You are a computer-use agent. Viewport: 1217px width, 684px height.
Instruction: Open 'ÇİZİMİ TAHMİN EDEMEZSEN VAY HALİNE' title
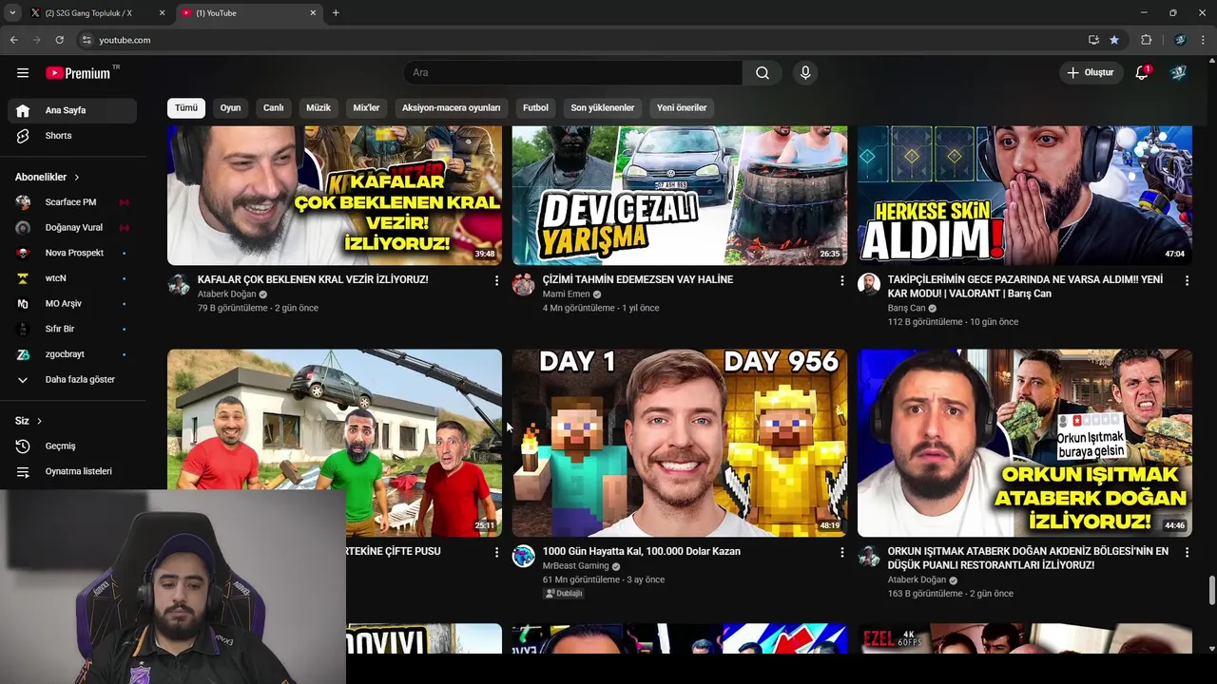pyautogui.click(x=638, y=279)
